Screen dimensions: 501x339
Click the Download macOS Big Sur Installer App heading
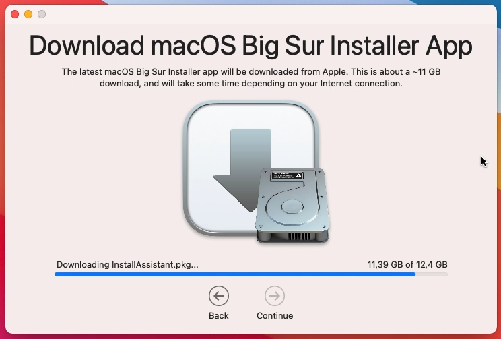click(x=250, y=46)
